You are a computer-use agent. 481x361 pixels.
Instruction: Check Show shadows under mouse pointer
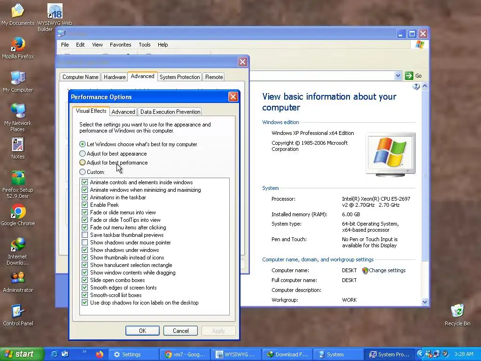85,243
